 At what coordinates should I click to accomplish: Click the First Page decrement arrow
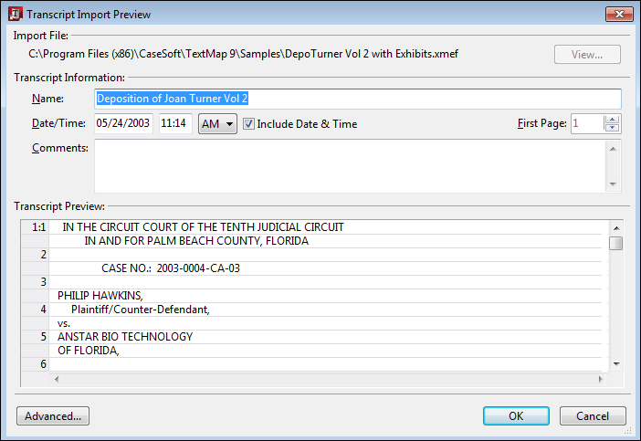point(612,128)
